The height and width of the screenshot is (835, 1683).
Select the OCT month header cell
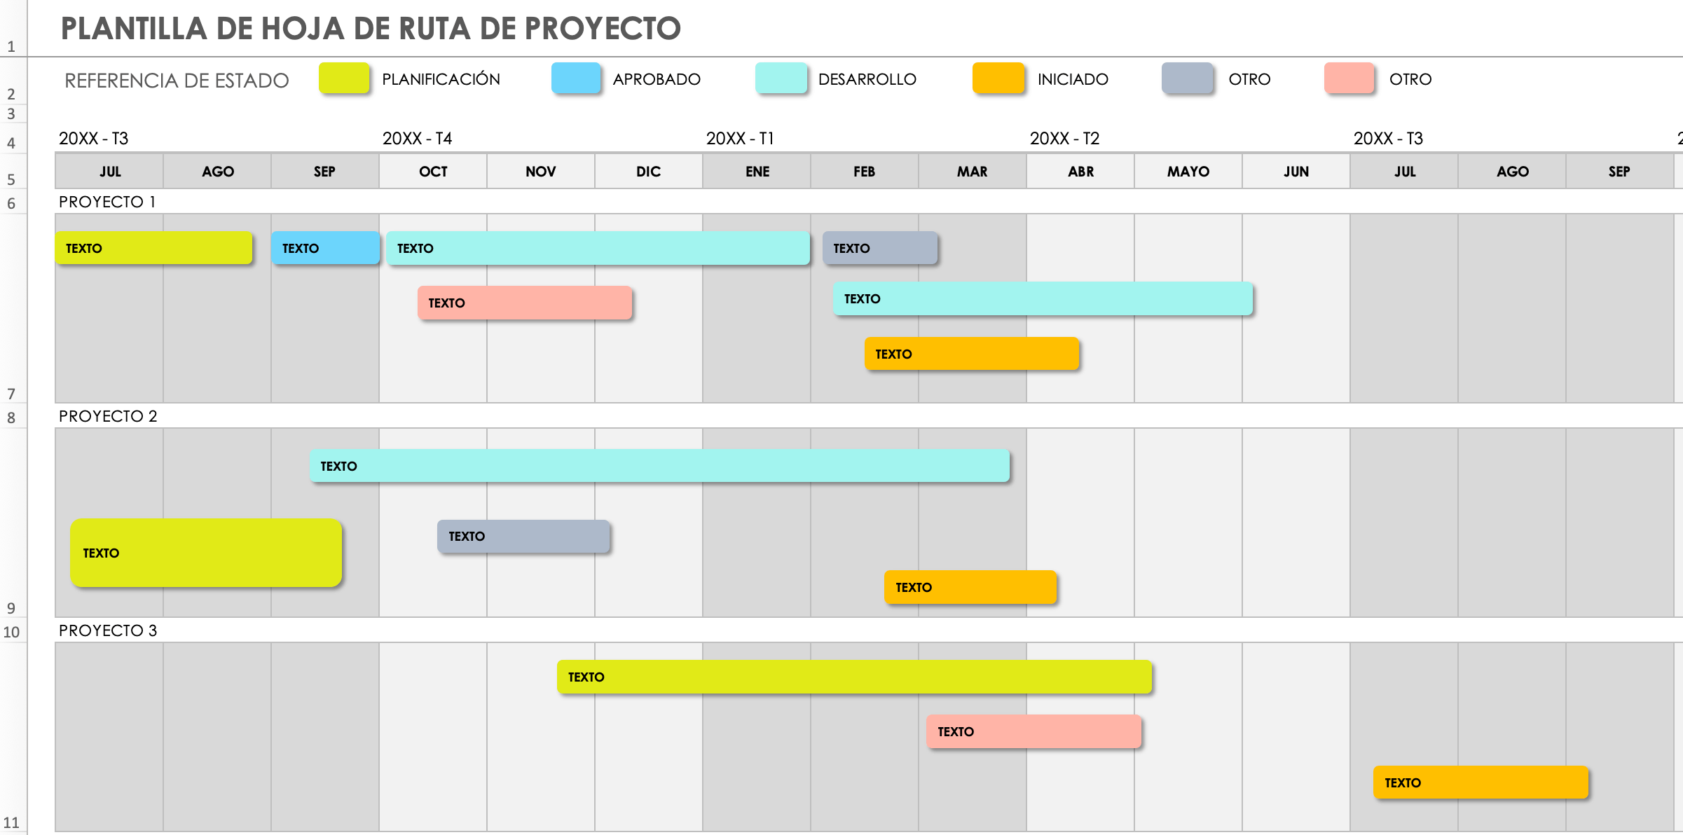[x=433, y=172]
